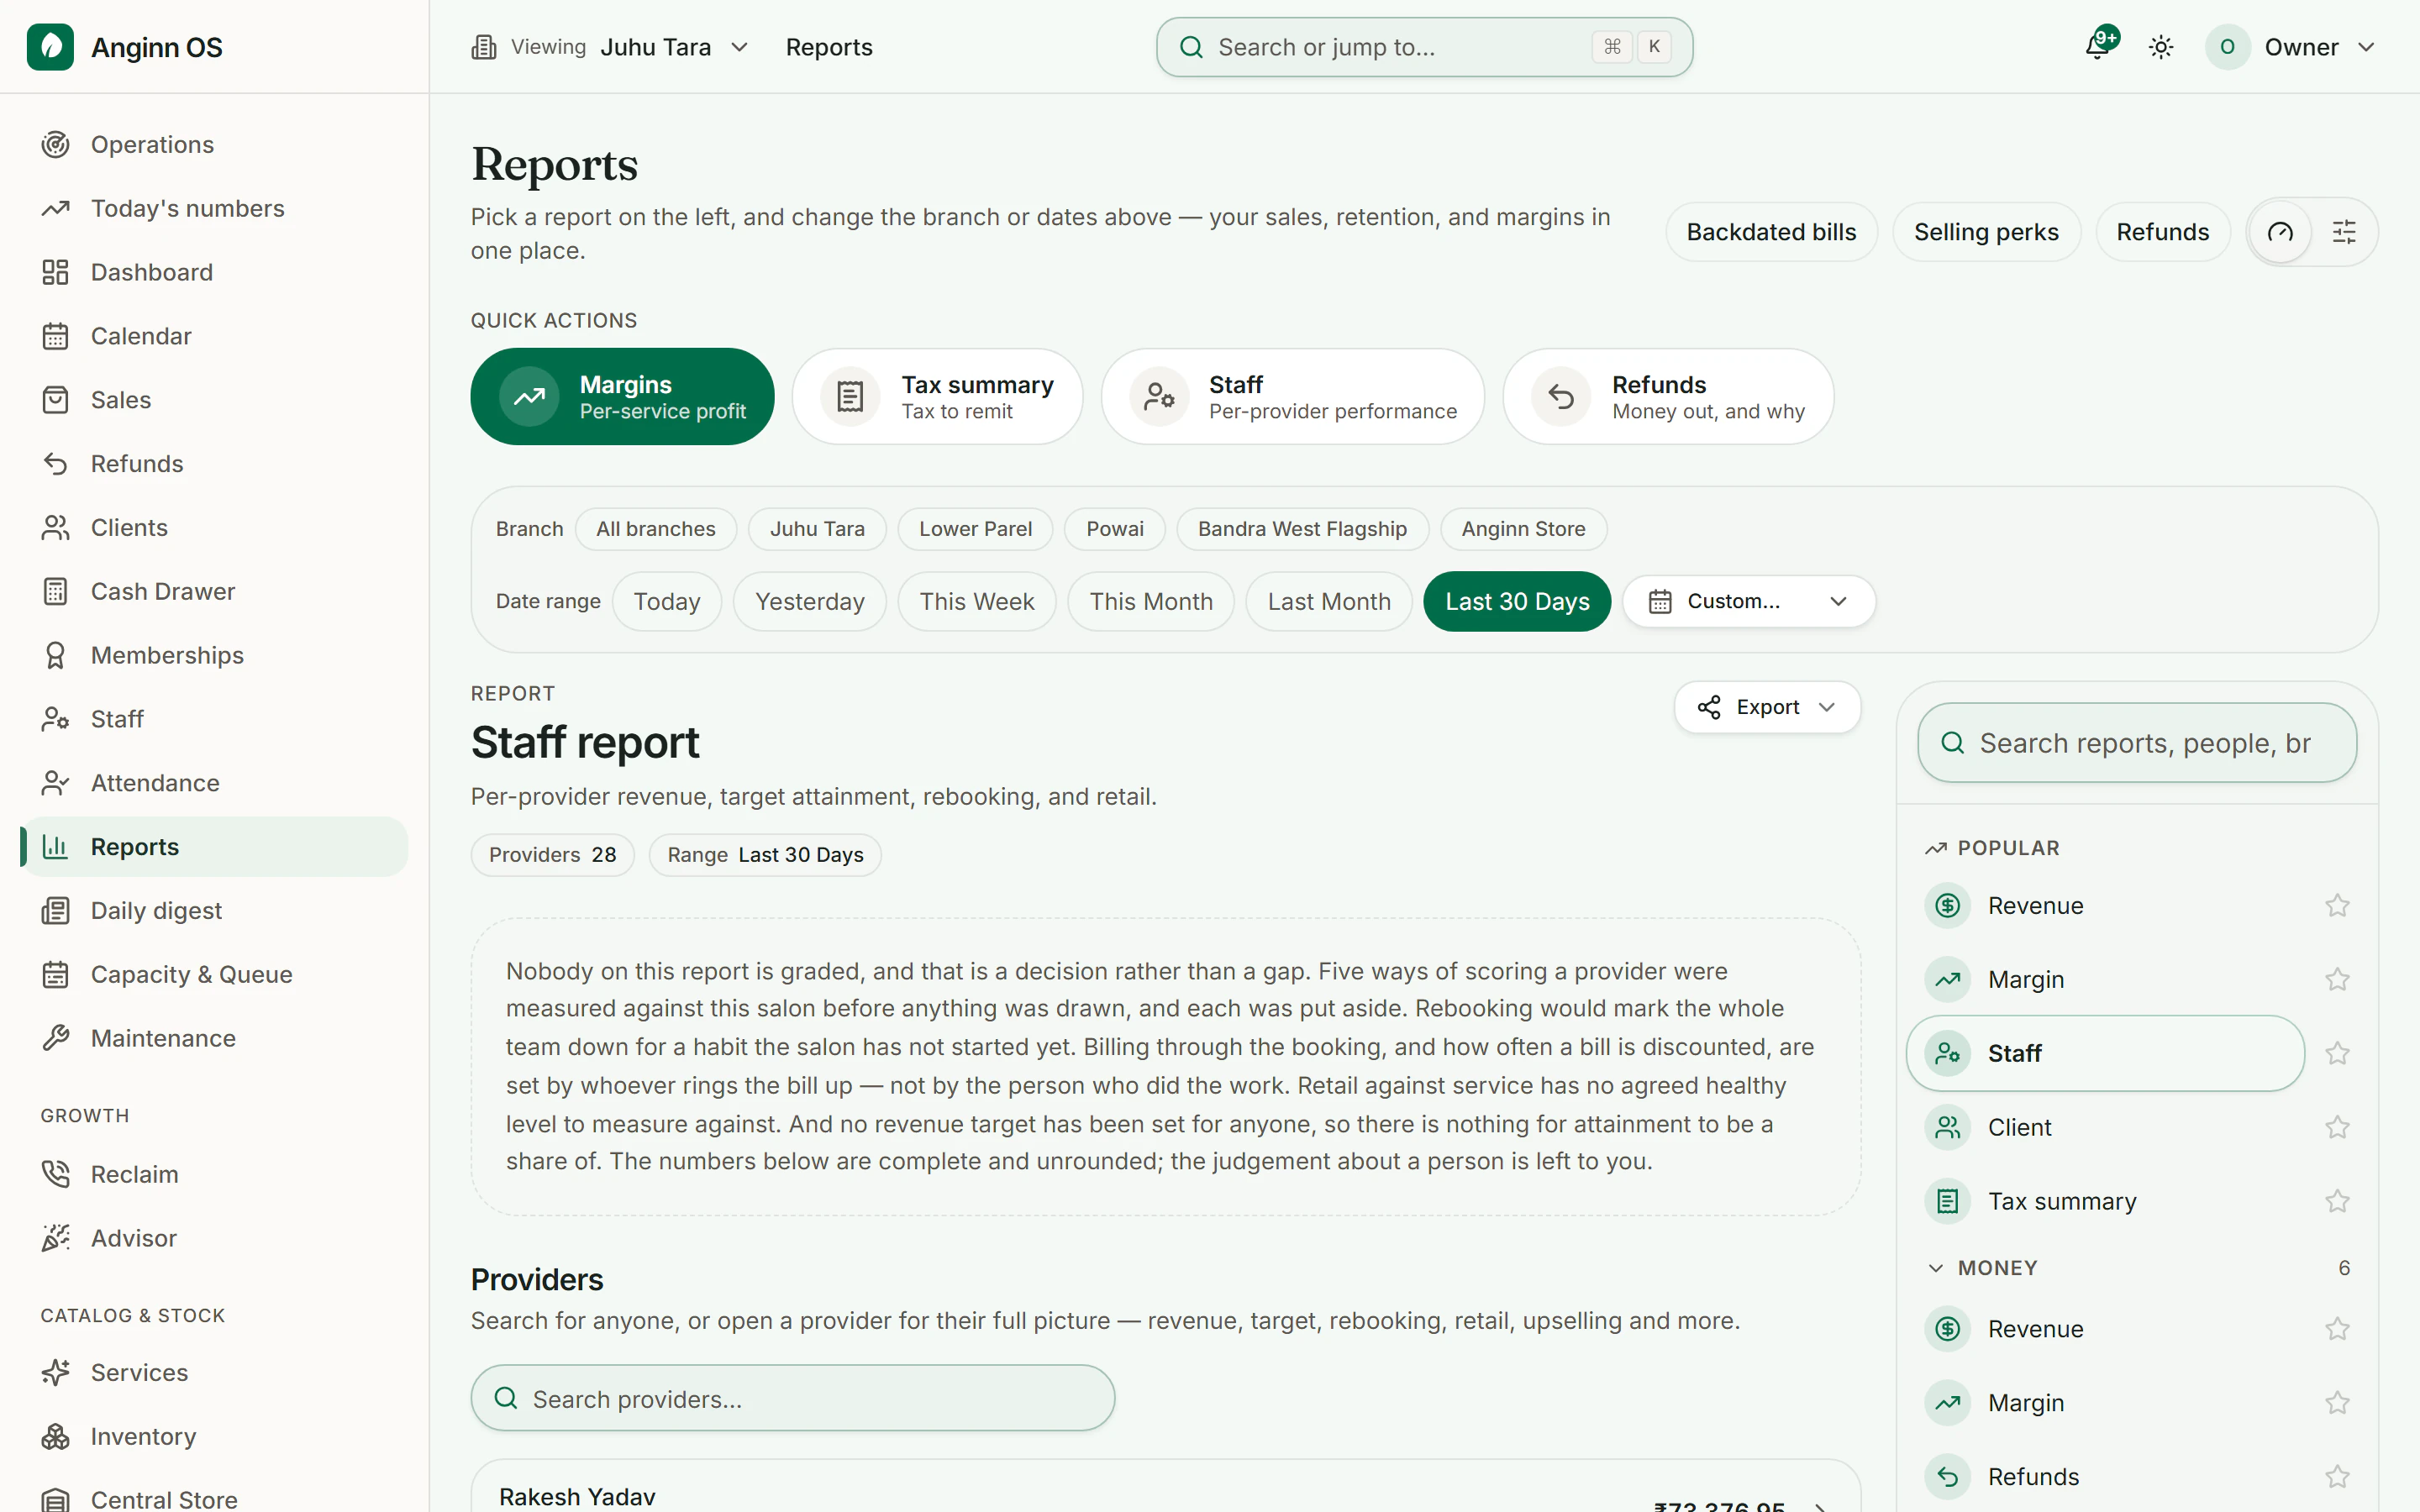Set date range to This Week

click(977, 601)
